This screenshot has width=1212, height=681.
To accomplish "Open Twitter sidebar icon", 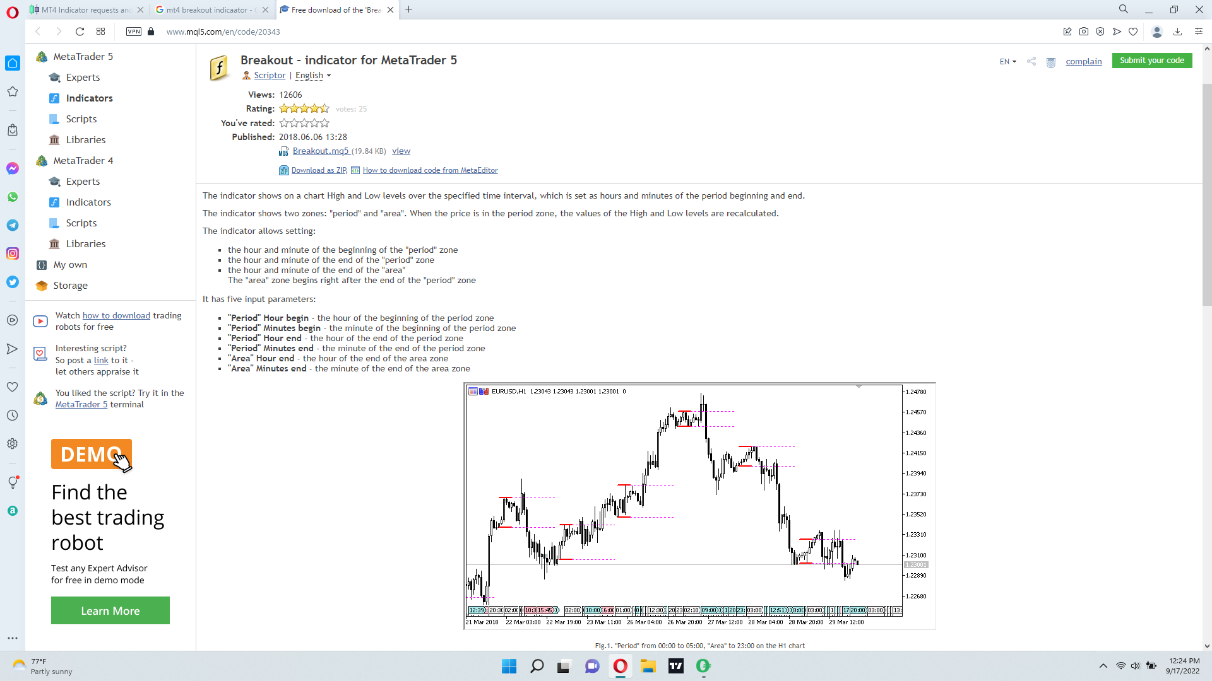I will pos(13,282).
